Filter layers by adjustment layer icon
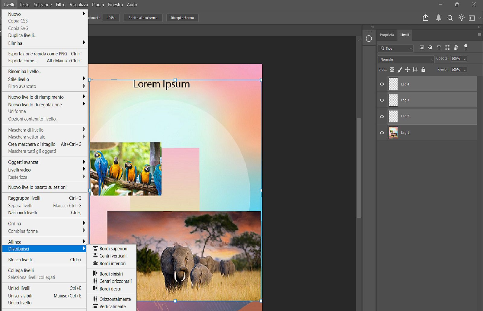Image resolution: width=483 pixels, height=311 pixels. click(x=430, y=48)
